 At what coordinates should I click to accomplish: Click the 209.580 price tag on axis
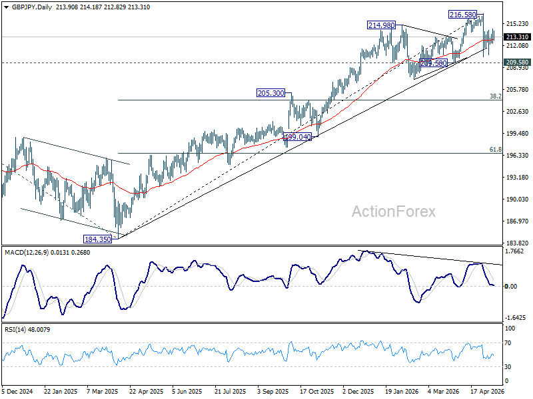pyautogui.click(x=517, y=63)
